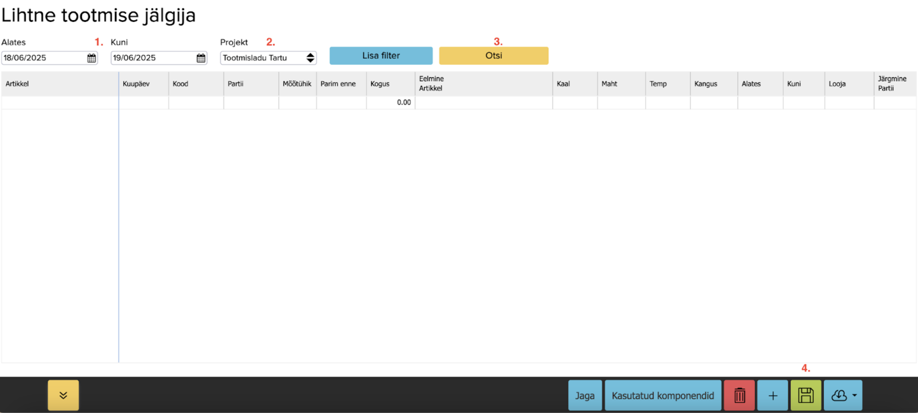
Task: Open the Kuni date calendar picker
Action: click(x=201, y=58)
